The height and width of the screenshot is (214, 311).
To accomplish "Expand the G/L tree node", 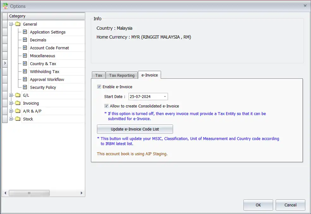I will [11, 95].
